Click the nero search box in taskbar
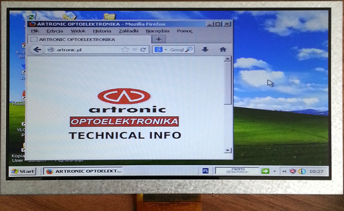Viewport: 344px width, 211px height. pos(238,171)
